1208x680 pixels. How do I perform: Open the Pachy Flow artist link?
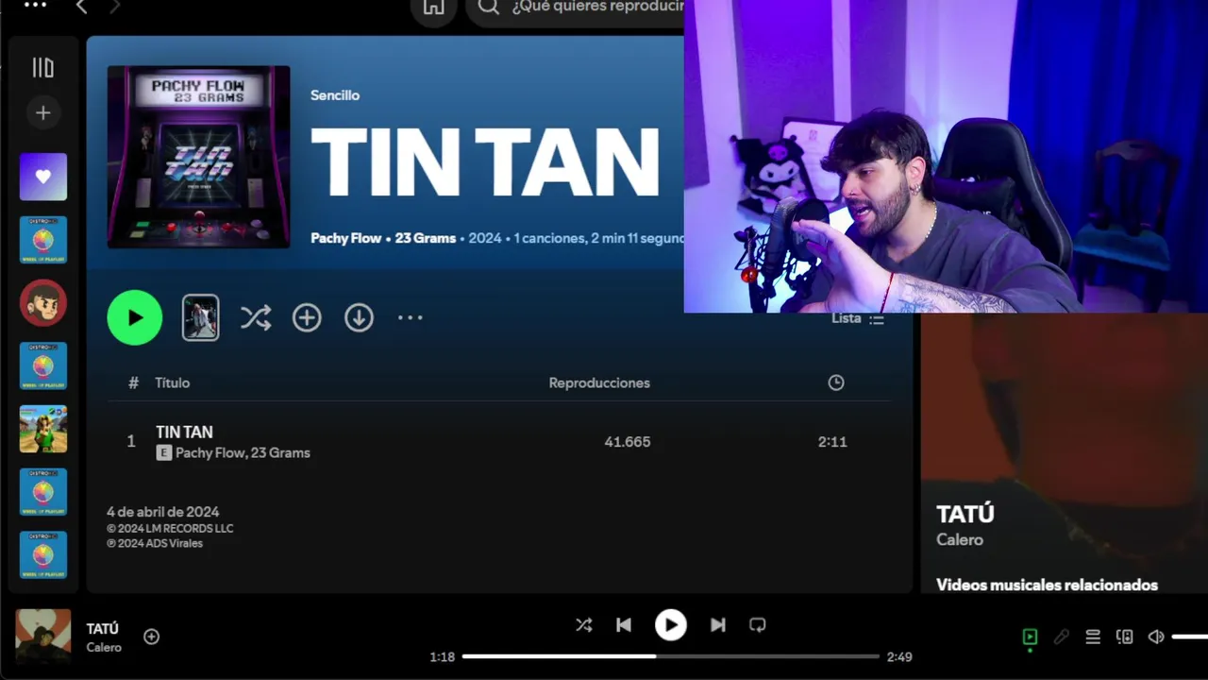click(346, 238)
